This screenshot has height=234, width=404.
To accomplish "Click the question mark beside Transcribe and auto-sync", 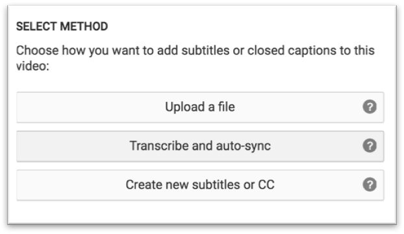I will [370, 146].
